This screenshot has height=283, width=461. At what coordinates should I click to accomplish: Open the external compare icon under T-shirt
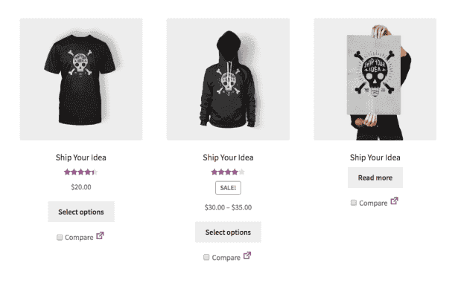click(100, 235)
